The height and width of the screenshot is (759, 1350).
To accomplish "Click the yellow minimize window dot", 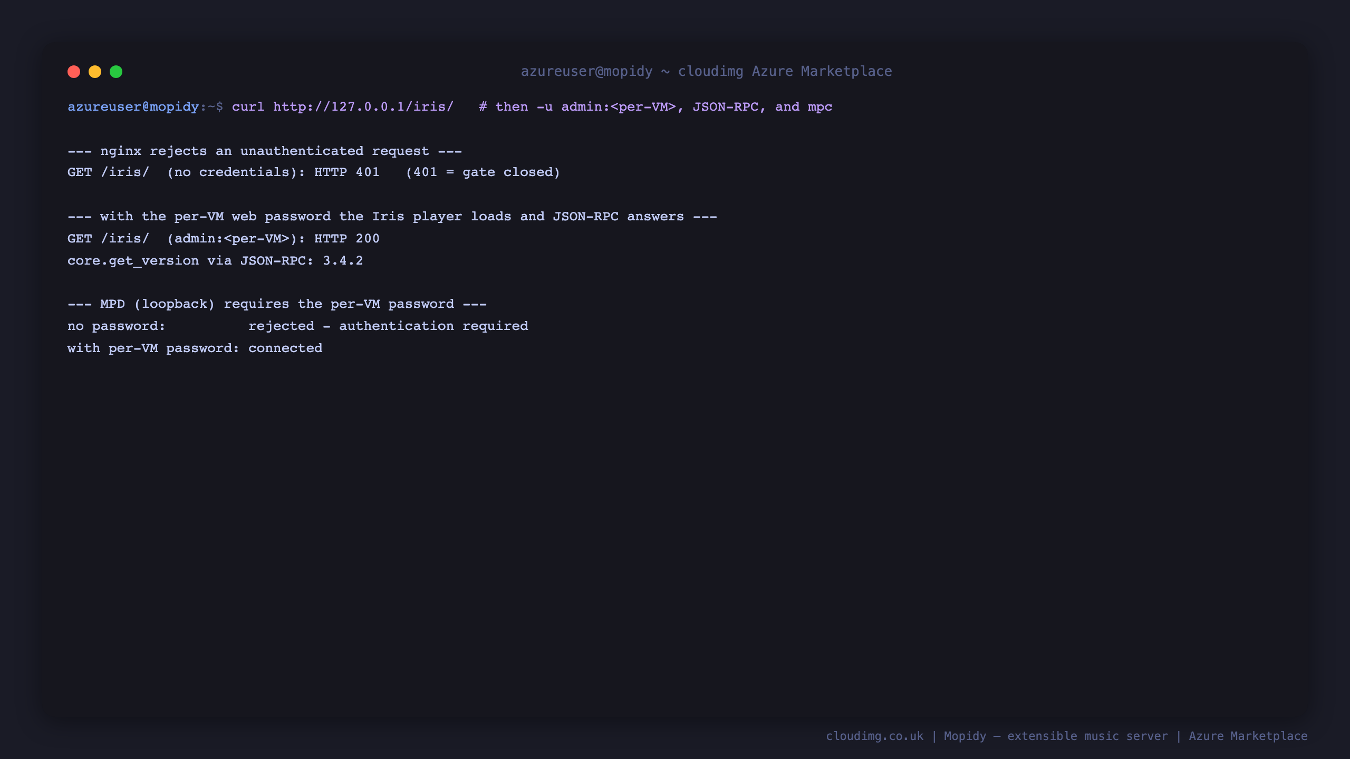I will point(95,72).
